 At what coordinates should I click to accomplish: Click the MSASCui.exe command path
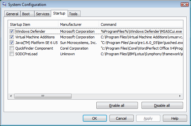tap(141, 31)
